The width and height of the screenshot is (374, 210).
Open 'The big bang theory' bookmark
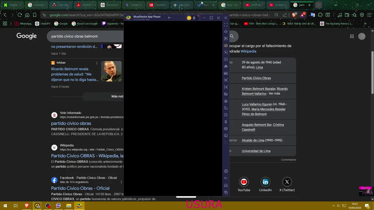click(336, 24)
